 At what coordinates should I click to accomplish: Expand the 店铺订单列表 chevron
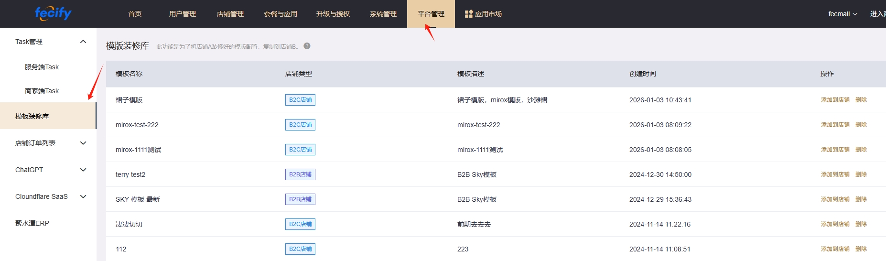coord(83,143)
